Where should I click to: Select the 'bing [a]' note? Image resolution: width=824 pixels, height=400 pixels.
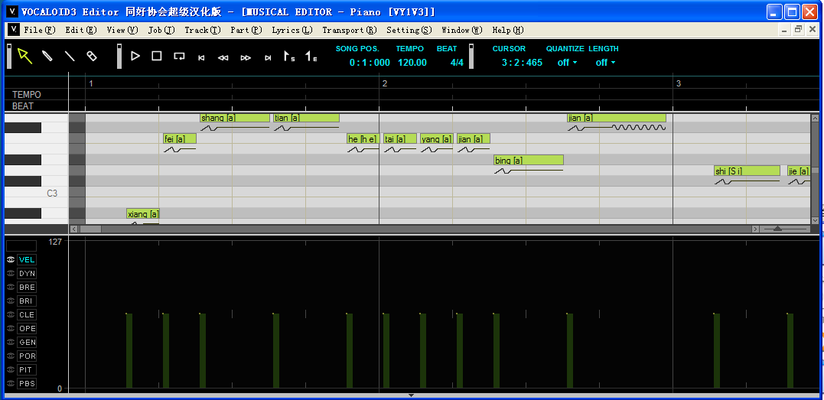pyautogui.click(x=529, y=160)
